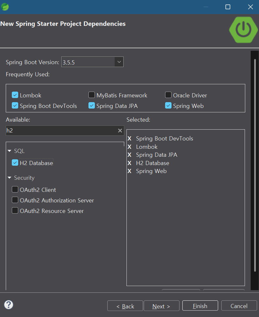Collapse the SQL category triangle
Screen dimensions: 259x317
coord(9,151)
